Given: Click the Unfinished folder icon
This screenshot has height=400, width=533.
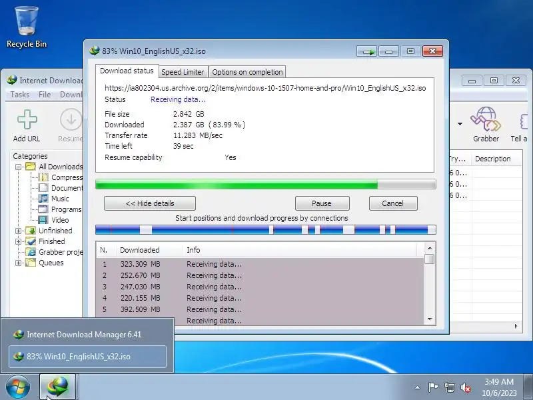Looking at the screenshot, I should point(31,231).
